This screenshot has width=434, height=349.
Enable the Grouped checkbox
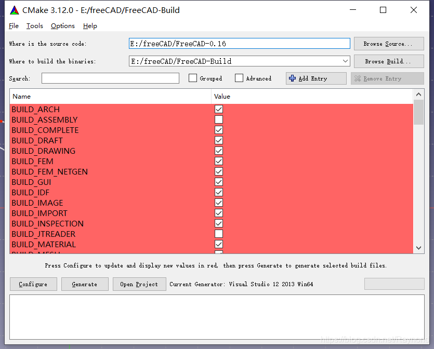click(x=193, y=78)
